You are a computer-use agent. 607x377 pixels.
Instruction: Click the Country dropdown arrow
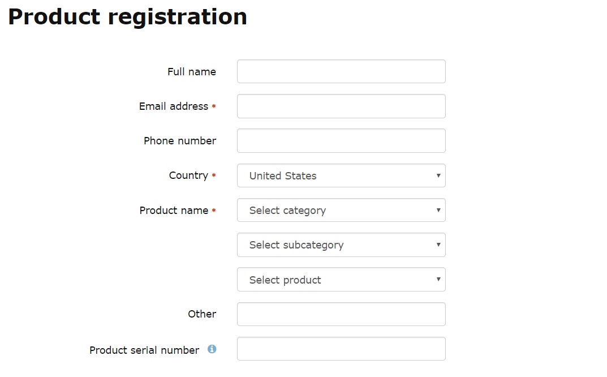tap(438, 175)
